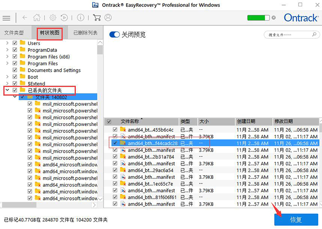This screenshot has width=322, height=229.
Task: Collapse the 文件夹 140802 node
Action: 15,96
